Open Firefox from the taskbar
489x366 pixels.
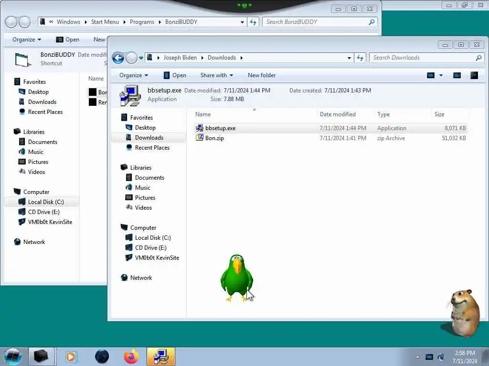pyautogui.click(x=131, y=356)
